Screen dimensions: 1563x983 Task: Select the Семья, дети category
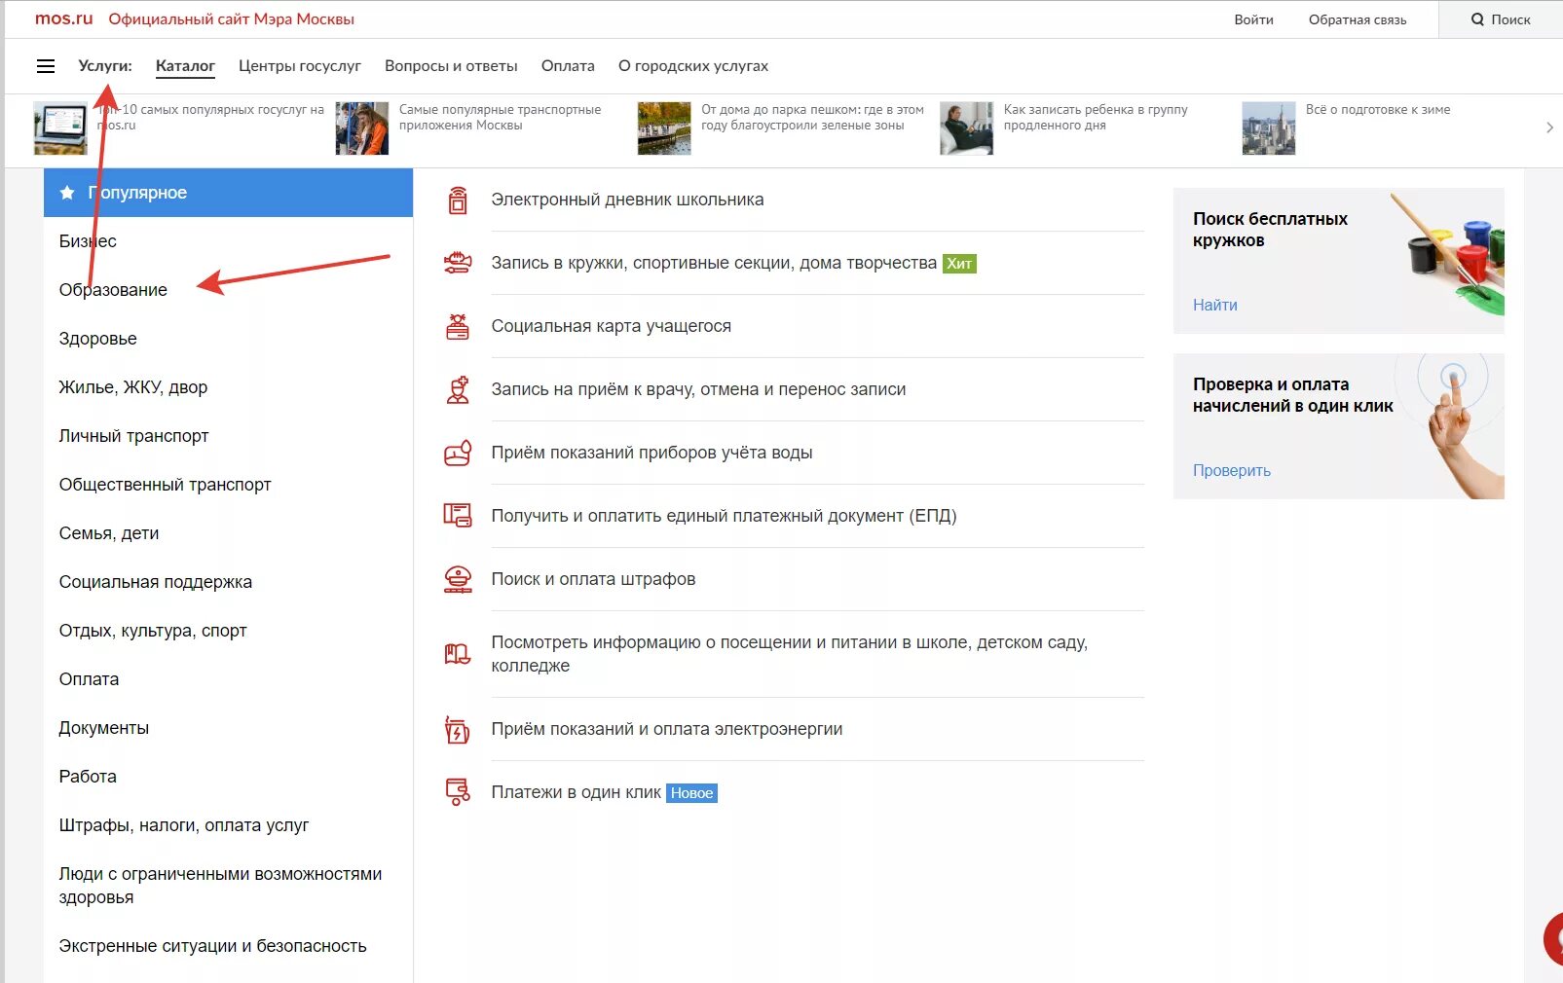pyautogui.click(x=109, y=533)
